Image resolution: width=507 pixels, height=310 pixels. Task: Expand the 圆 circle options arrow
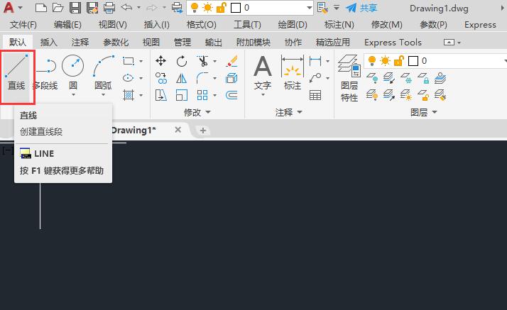(73, 94)
